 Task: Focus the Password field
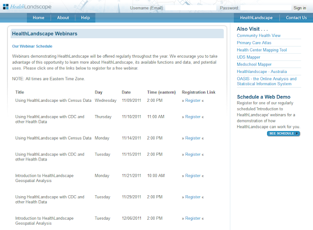click(266, 8)
